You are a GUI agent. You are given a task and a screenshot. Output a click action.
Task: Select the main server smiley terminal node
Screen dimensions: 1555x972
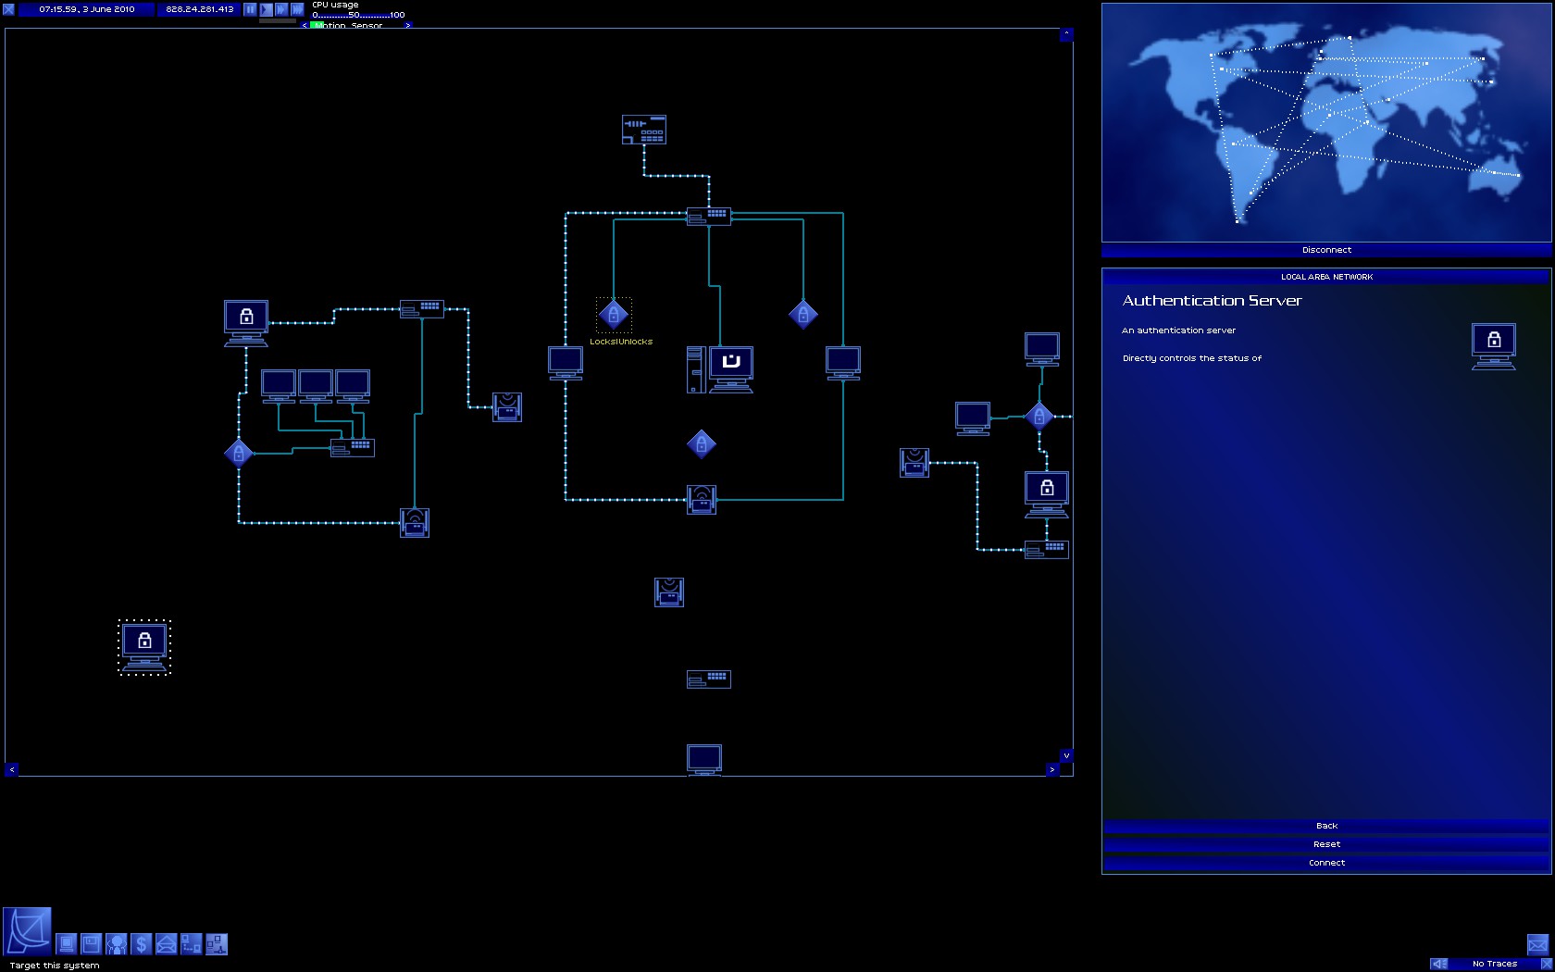click(x=731, y=369)
